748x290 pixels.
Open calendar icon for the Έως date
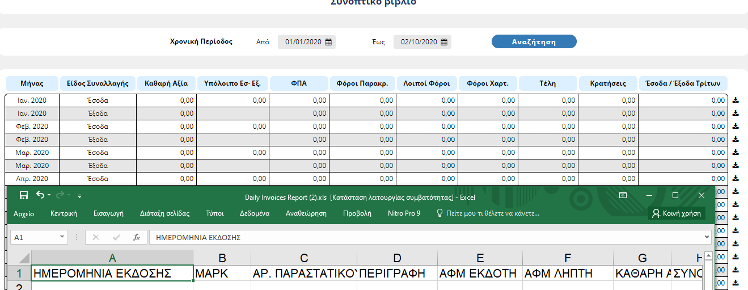pos(444,42)
